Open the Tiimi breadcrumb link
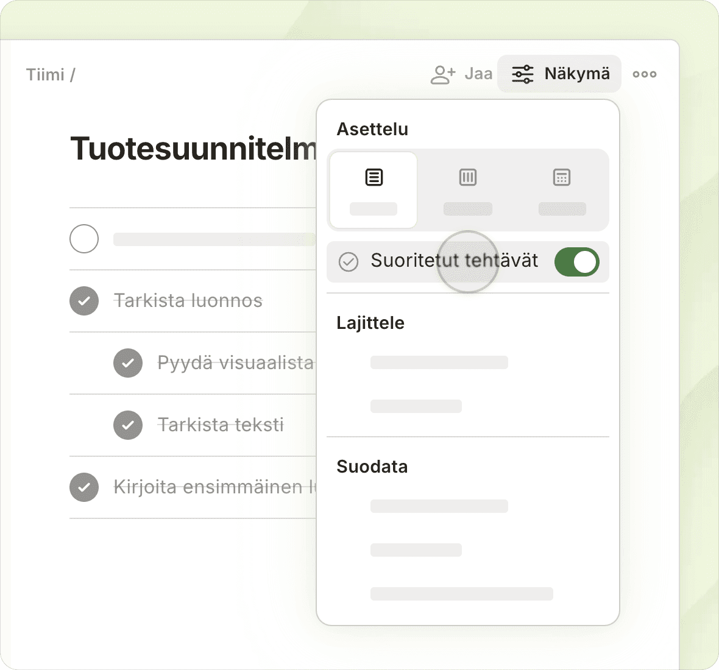Image resolution: width=719 pixels, height=670 pixels. click(x=45, y=75)
